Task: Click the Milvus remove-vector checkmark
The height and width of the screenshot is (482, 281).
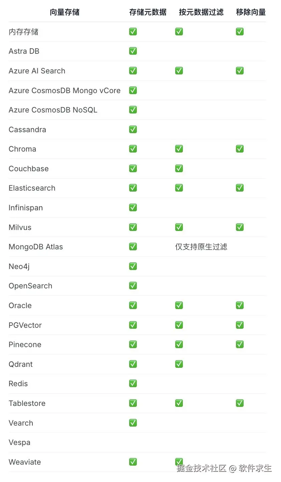Action: (x=240, y=227)
